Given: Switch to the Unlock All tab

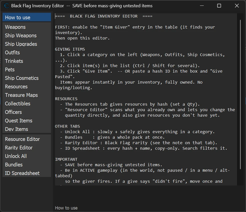Looking at the screenshot, I should [x=27, y=156].
